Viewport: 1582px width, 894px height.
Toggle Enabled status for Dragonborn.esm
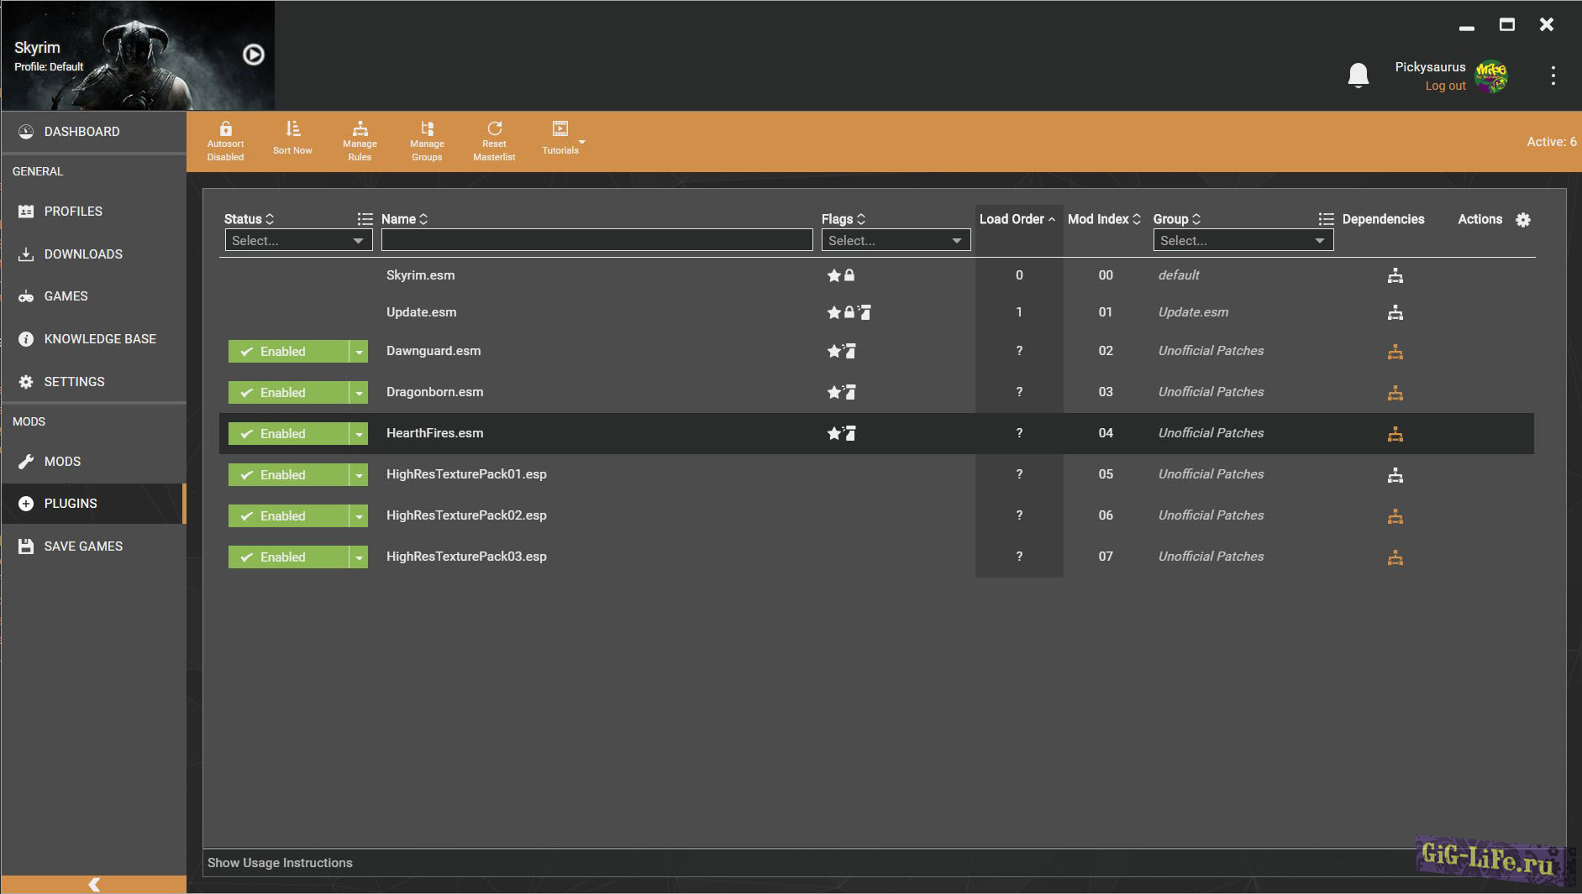[288, 392]
